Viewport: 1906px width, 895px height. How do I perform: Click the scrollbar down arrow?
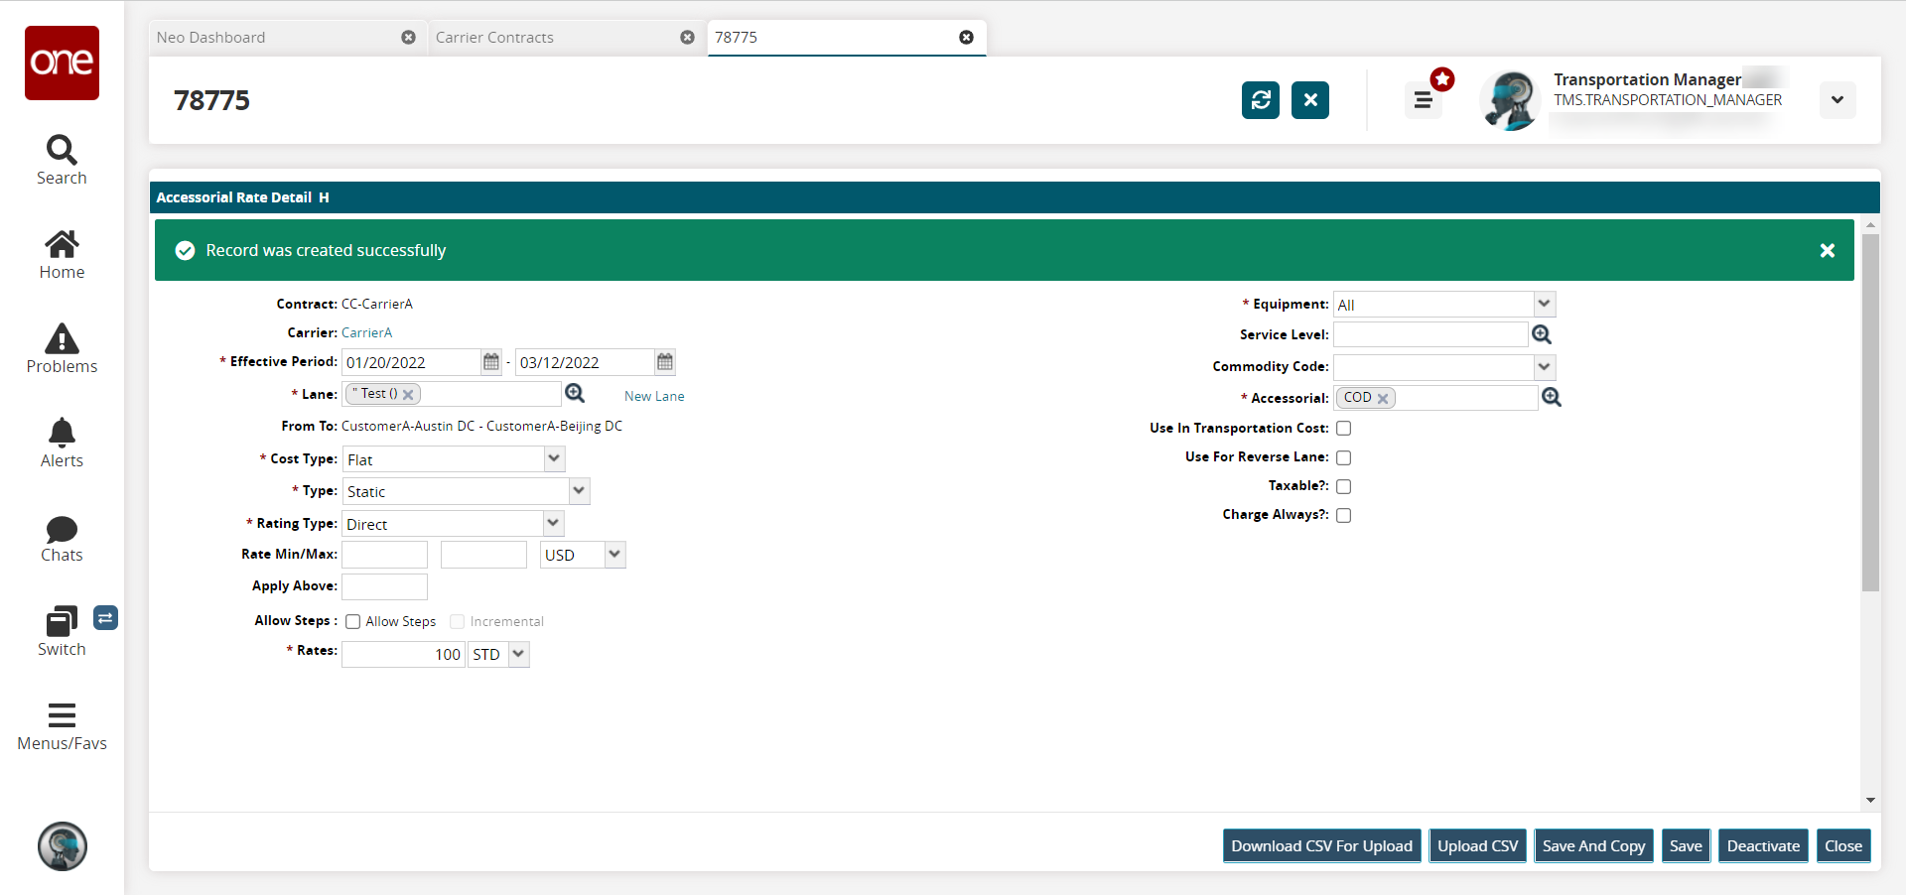click(1870, 801)
